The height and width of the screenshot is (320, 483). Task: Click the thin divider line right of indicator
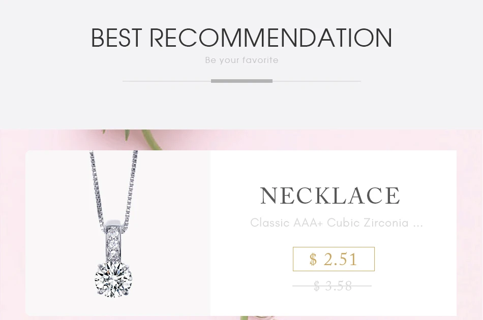pyautogui.click(x=317, y=81)
